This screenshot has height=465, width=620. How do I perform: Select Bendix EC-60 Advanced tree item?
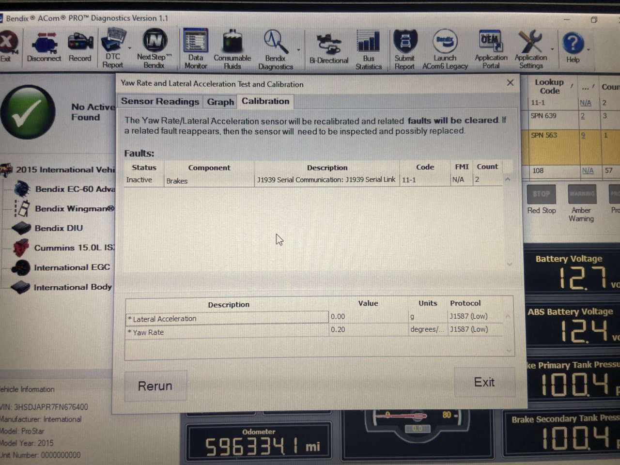[x=65, y=189]
